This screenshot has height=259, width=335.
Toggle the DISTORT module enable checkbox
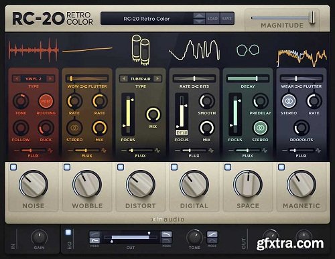click(121, 167)
